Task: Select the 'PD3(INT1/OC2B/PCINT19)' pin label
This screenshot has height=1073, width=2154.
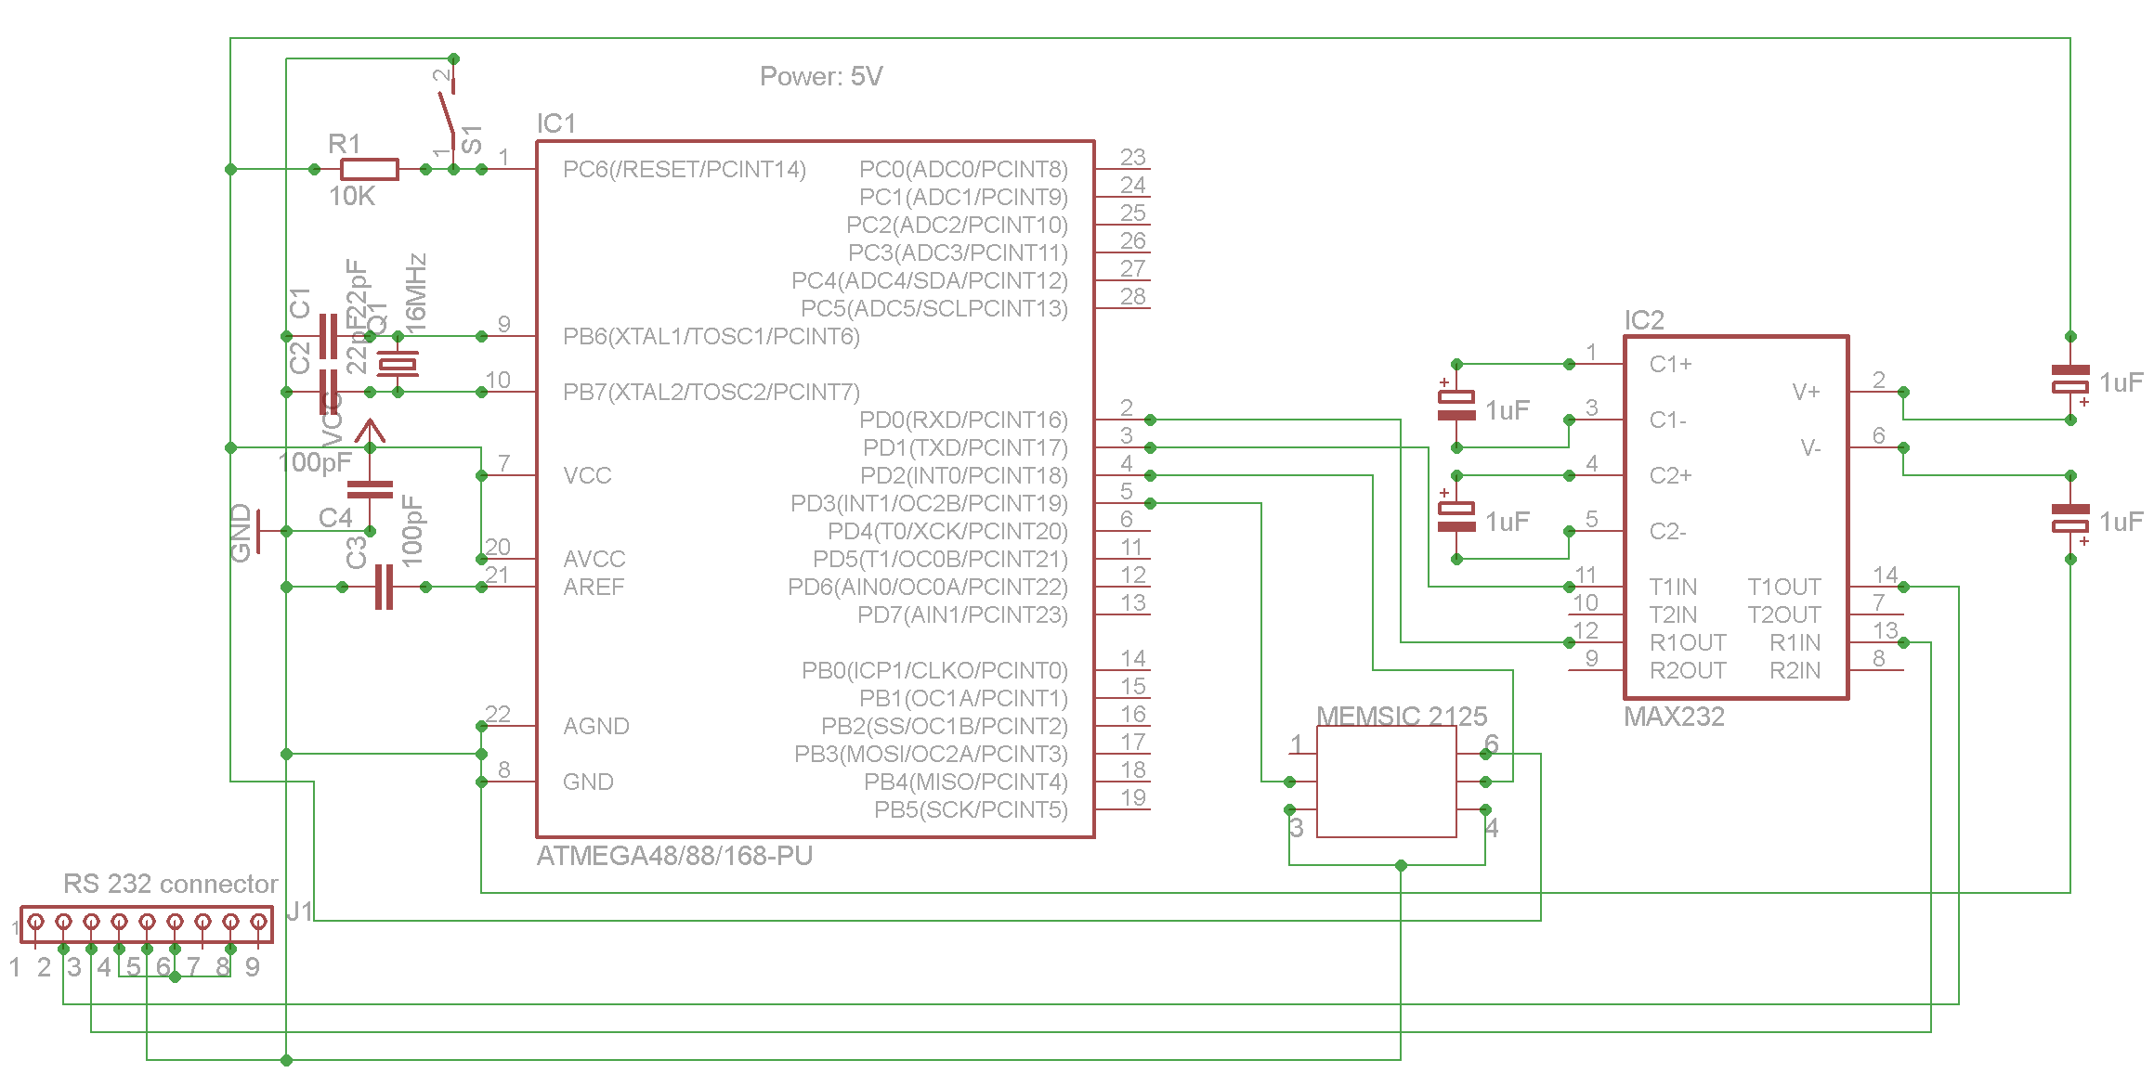Action: pyautogui.click(x=929, y=503)
